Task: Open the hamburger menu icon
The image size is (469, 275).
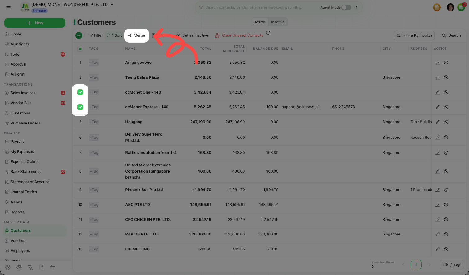Action: tap(8, 7)
